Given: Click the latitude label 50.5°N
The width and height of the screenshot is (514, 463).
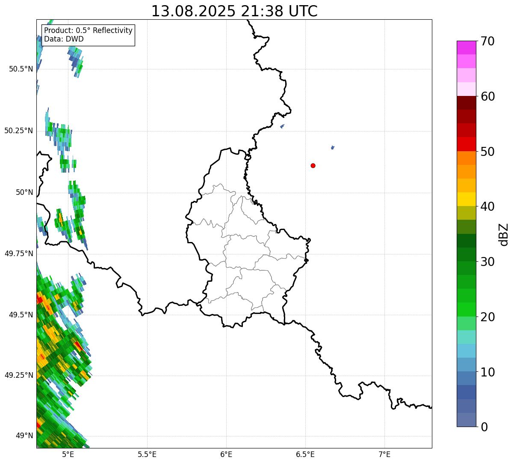Looking at the screenshot, I should point(21,69).
